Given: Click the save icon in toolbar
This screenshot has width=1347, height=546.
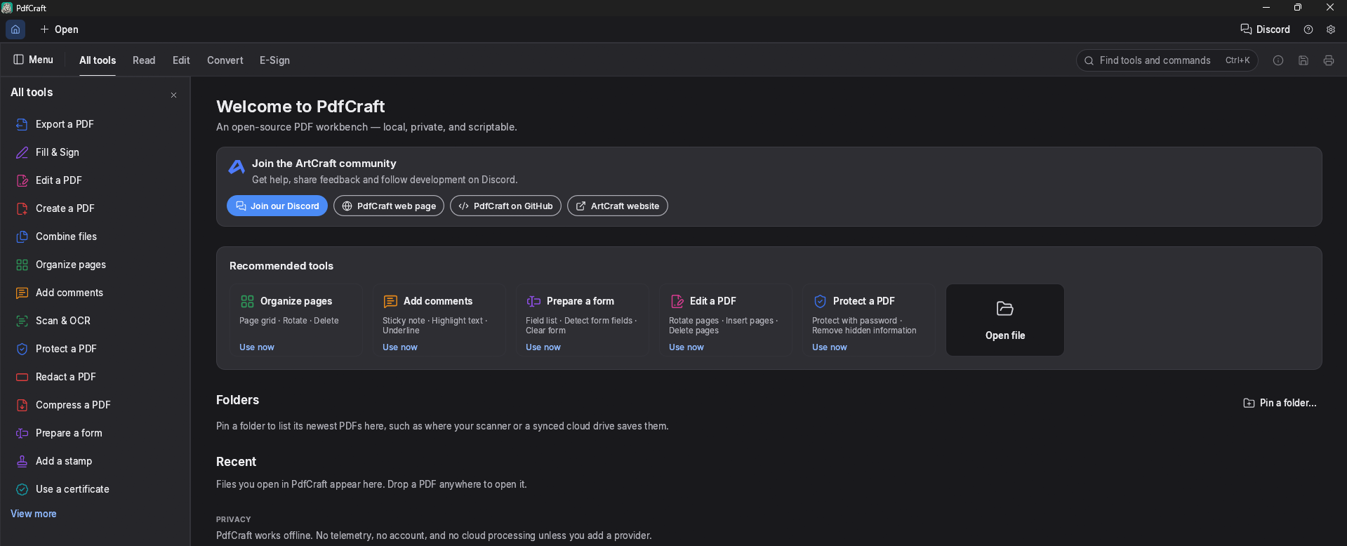Looking at the screenshot, I should [1303, 60].
